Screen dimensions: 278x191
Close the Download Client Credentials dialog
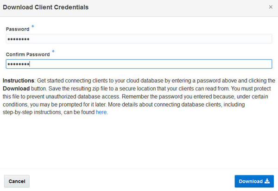(x=271, y=7)
